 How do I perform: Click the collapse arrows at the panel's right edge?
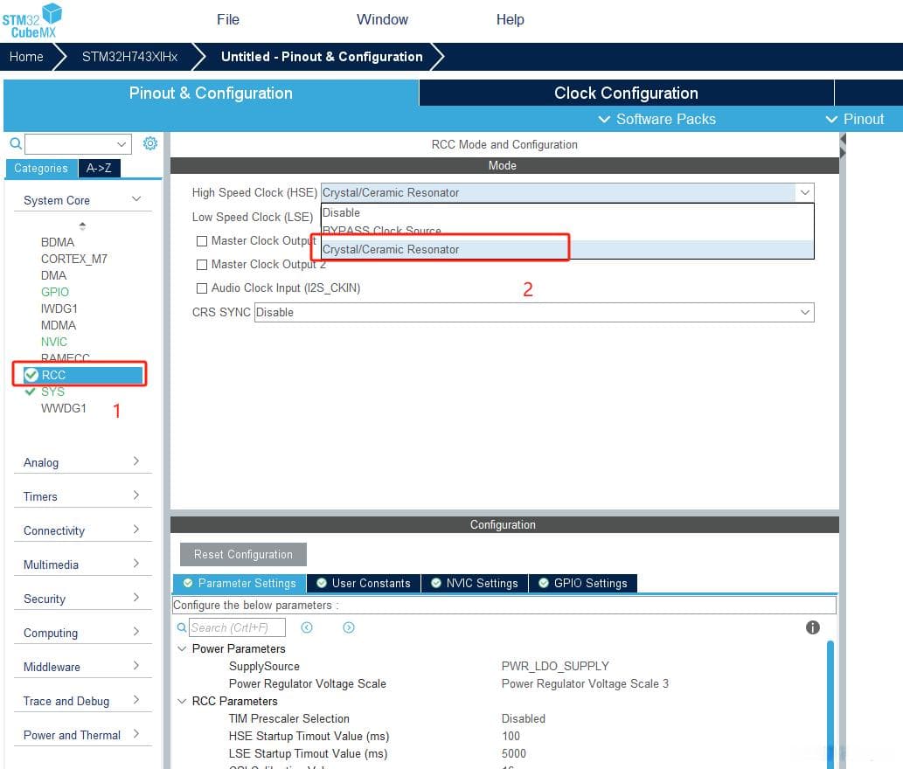coord(843,146)
